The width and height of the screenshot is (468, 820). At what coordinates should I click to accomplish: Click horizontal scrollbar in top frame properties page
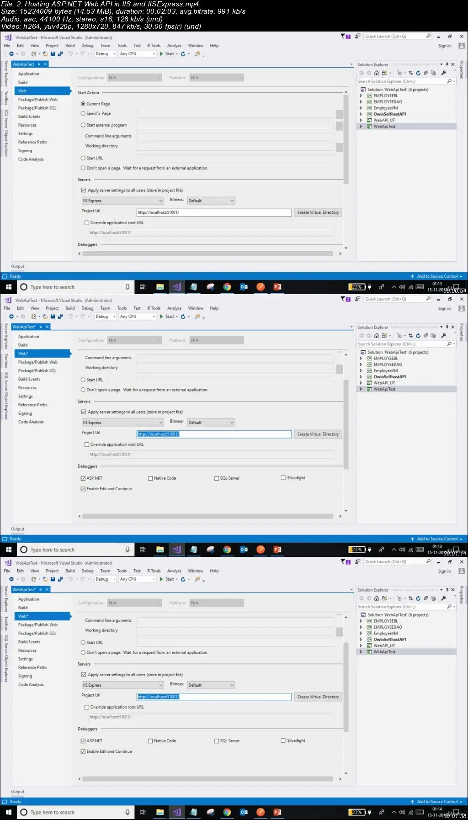pyautogui.click(x=208, y=254)
